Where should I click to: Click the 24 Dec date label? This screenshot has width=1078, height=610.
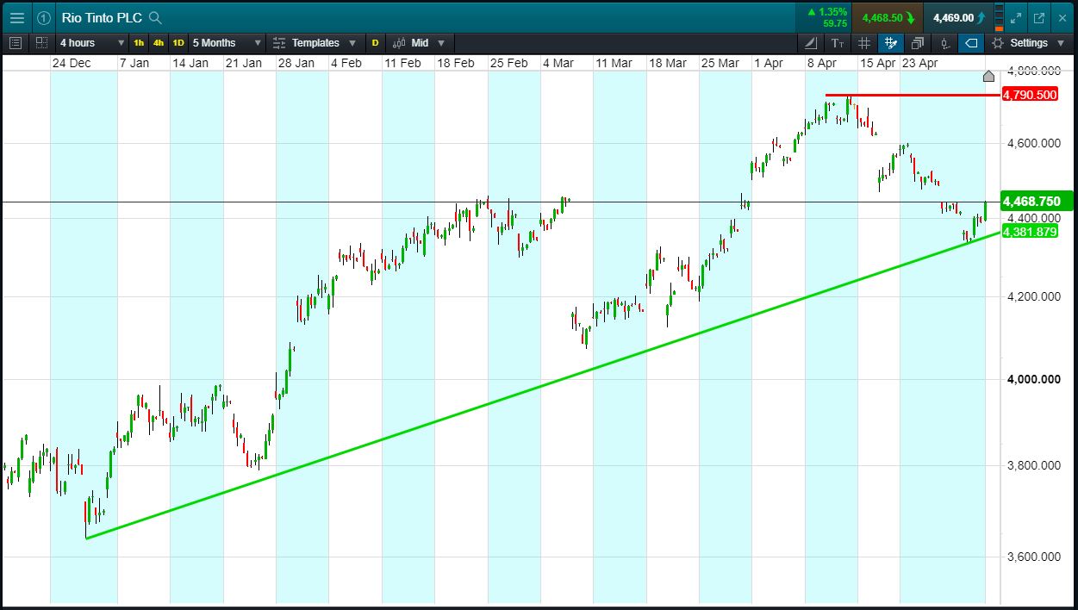coord(72,63)
